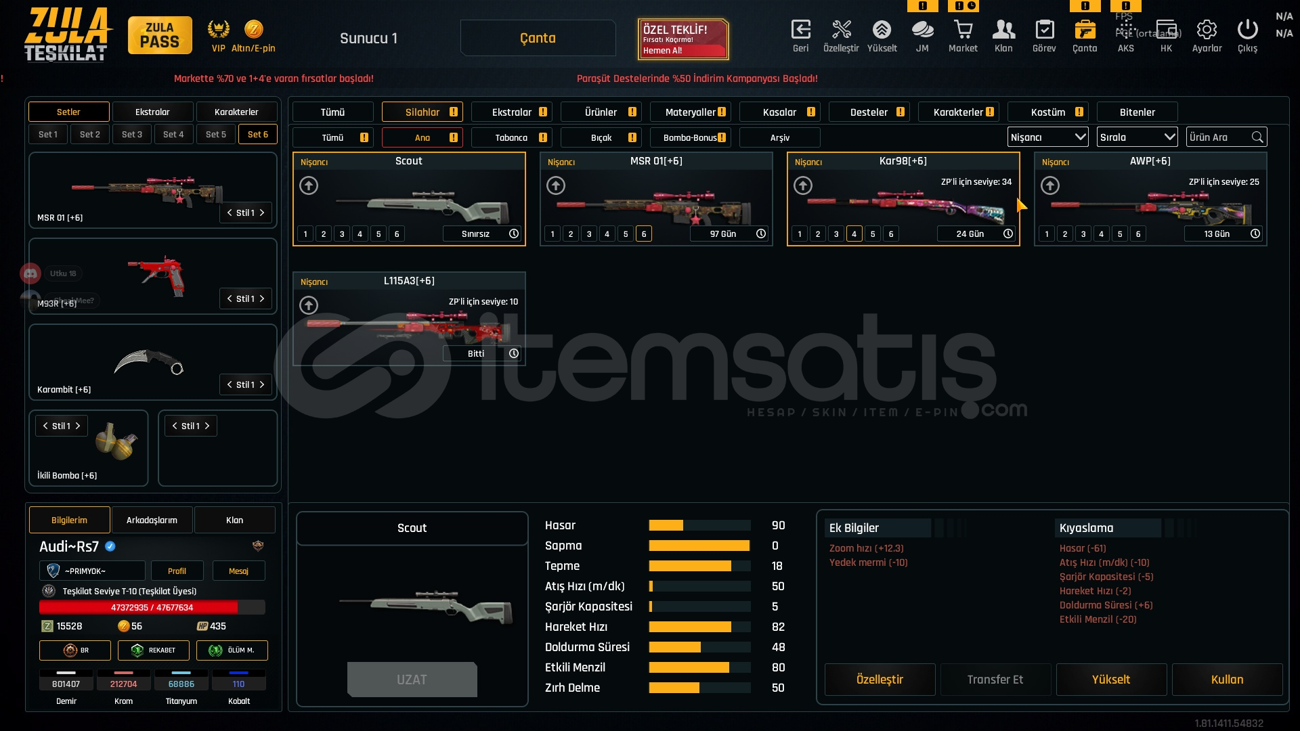Viewport: 1300px width, 731px height.
Task: Click the red experience progress bar
Action: 152,607
